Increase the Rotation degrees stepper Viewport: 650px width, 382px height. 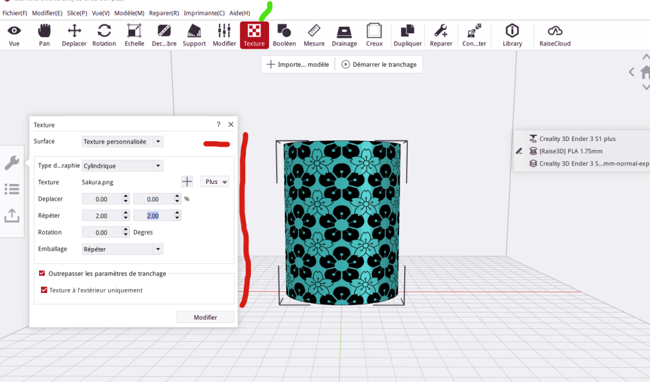[x=126, y=229]
